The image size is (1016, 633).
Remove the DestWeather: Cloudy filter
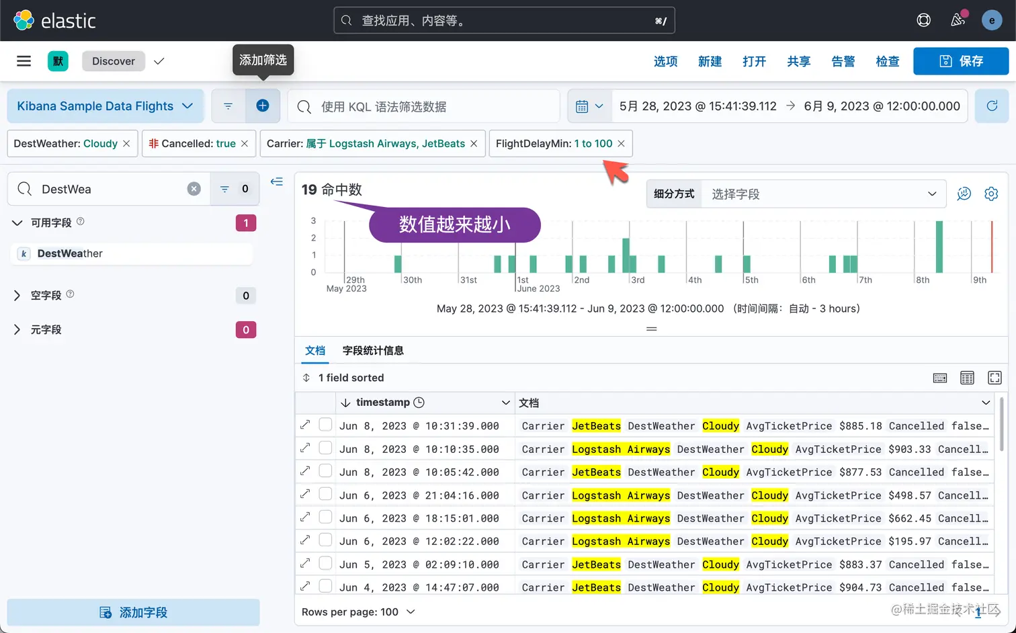tap(126, 144)
